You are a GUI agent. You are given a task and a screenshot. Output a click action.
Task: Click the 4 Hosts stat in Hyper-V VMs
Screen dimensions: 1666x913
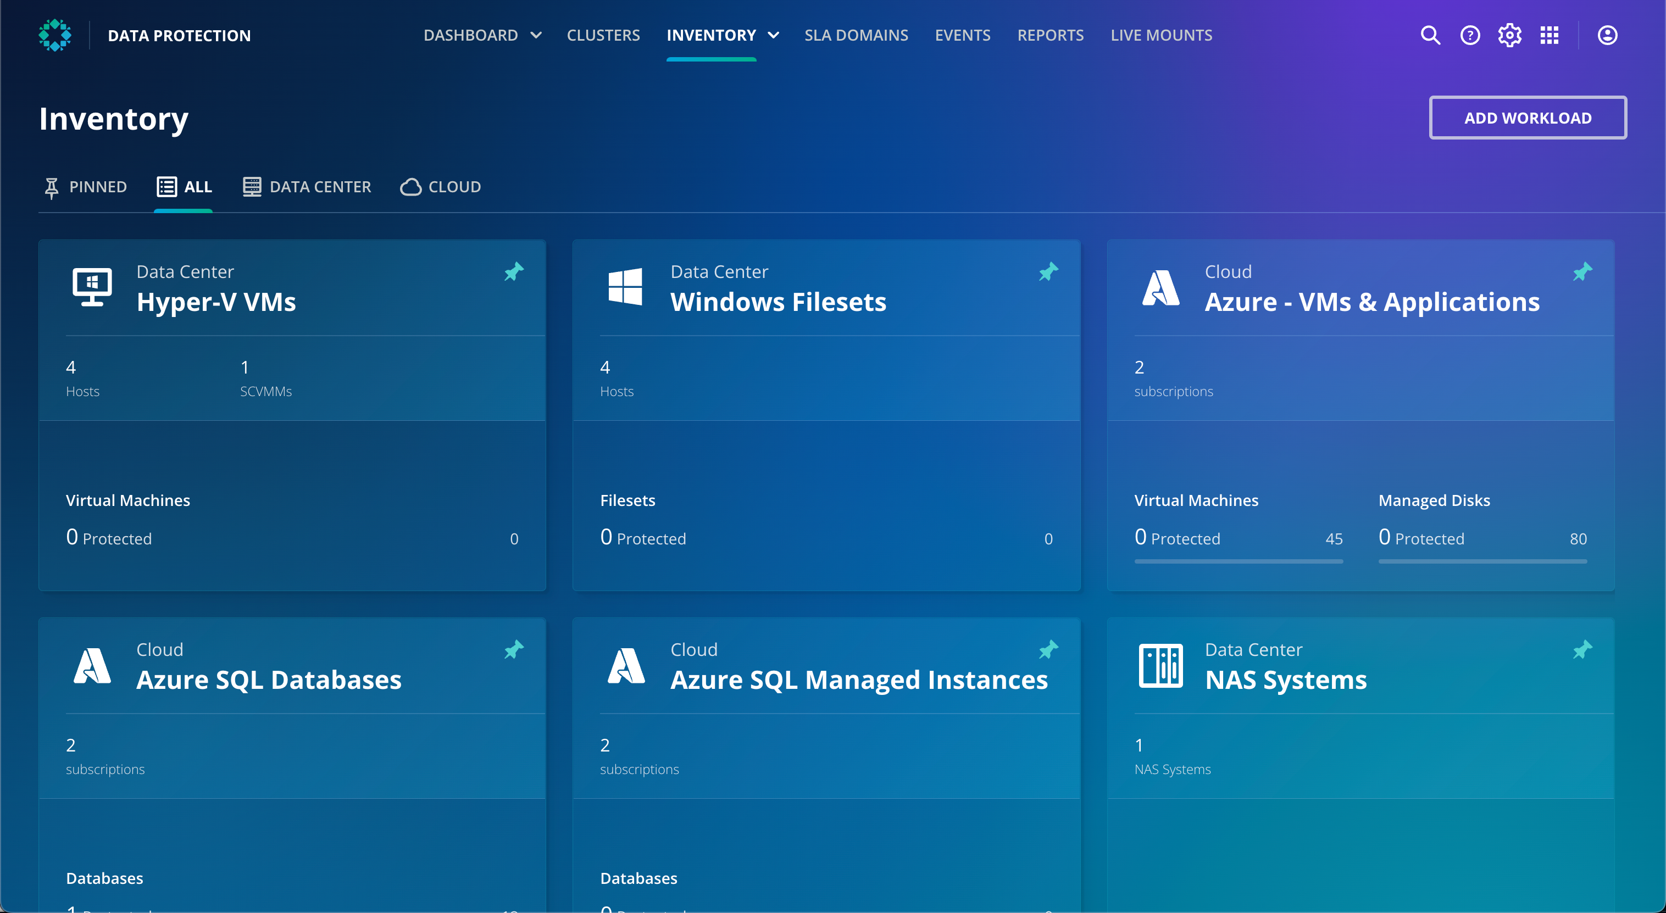(x=83, y=378)
